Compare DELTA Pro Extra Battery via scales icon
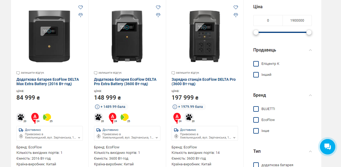 (x=158, y=15)
